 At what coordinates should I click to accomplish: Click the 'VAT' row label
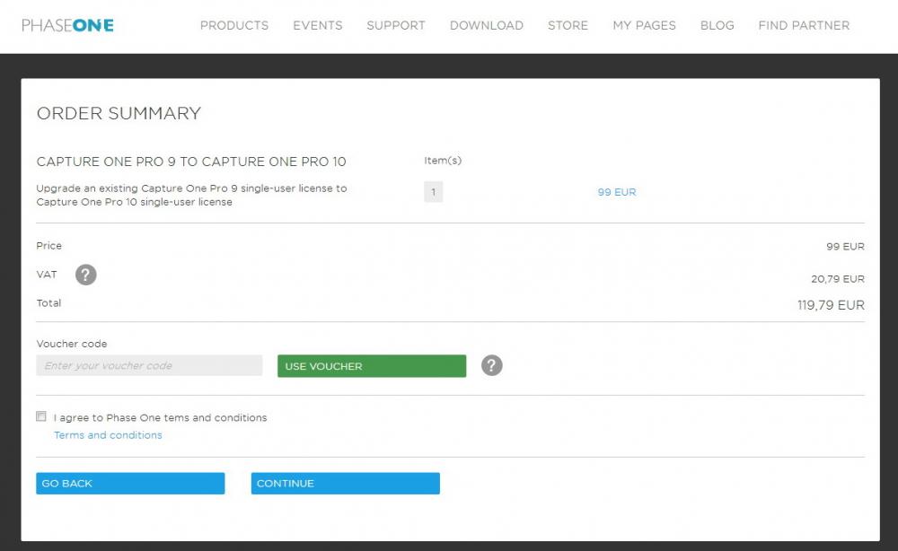pyautogui.click(x=47, y=275)
